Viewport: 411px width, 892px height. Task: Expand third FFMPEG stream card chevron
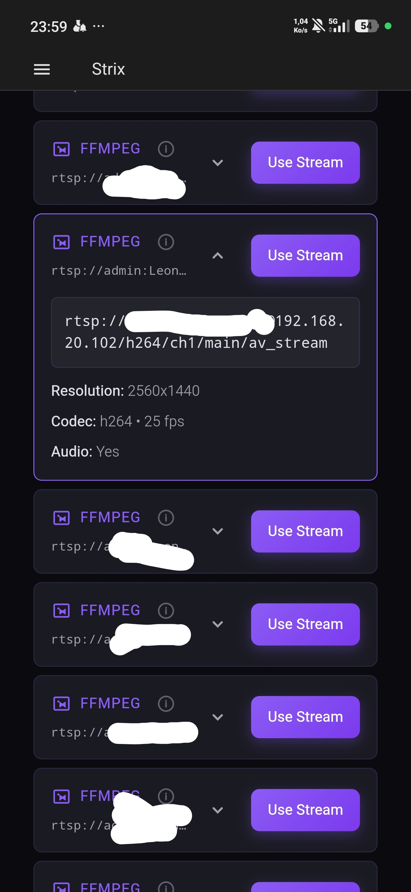pos(217,531)
